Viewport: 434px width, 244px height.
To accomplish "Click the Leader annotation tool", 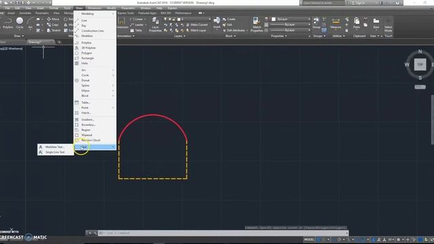I will point(138,24).
